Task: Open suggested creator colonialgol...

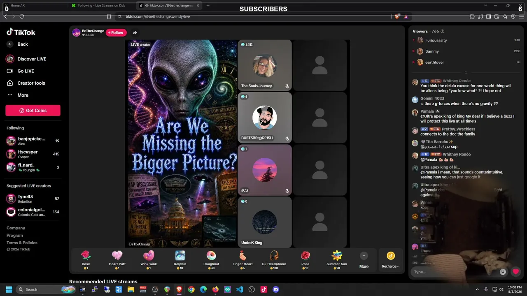Action: [x=33, y=212]
